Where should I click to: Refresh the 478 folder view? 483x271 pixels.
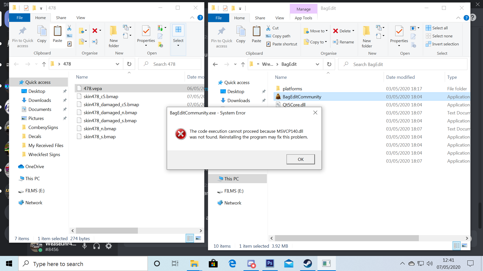click(129, 64)
